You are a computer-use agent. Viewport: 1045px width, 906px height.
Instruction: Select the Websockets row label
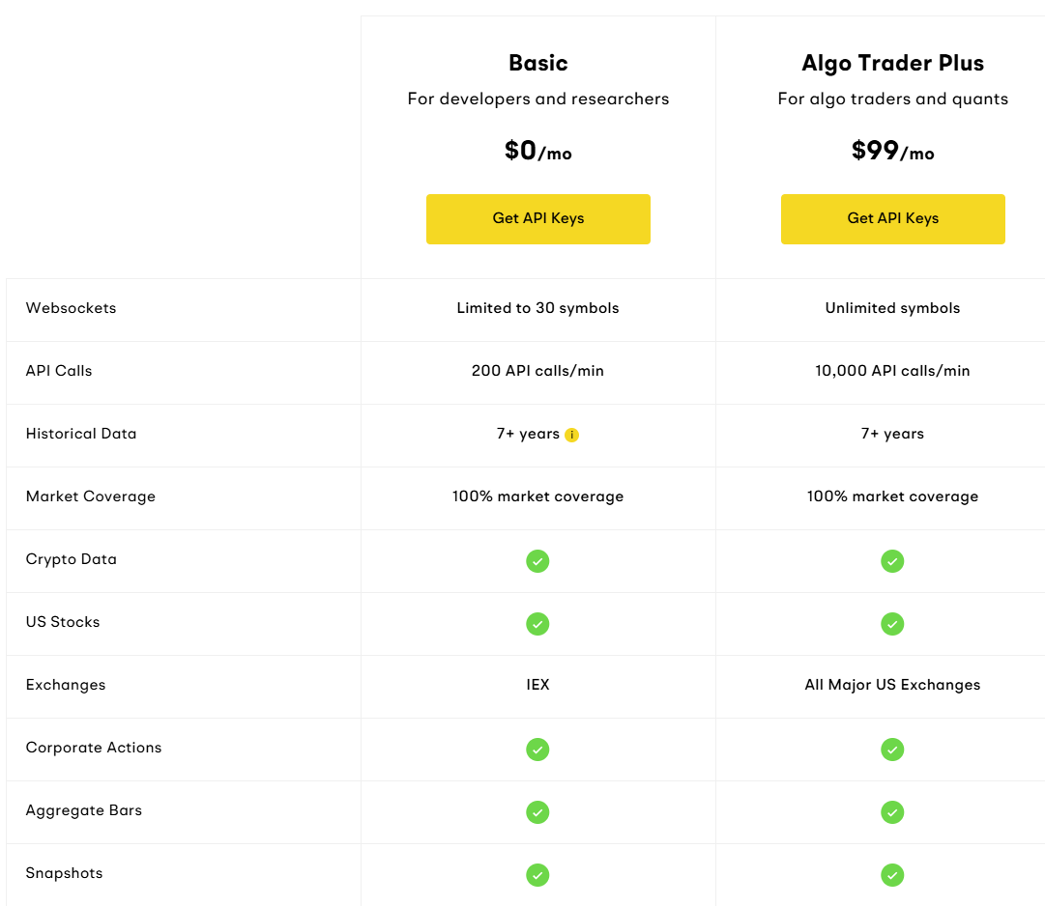point(71,308)
